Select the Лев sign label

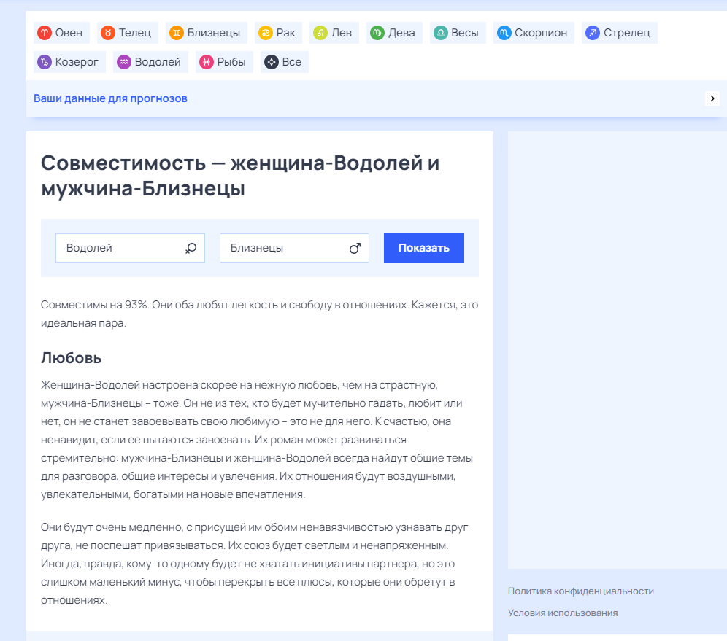tap(342, 33)
